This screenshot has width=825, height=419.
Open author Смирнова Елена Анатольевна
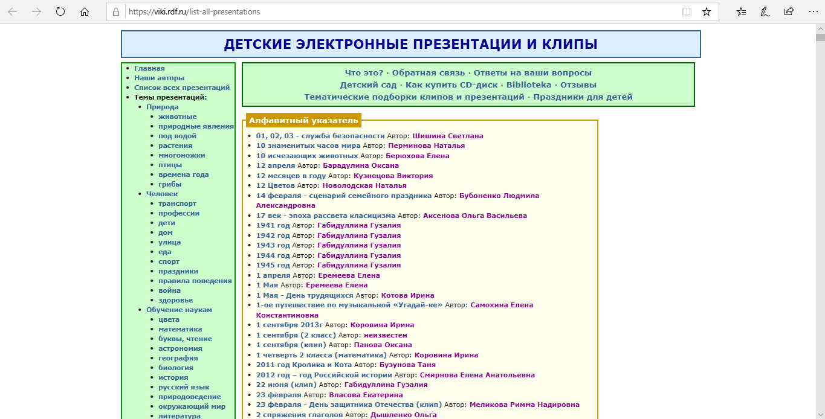pyautogui.click(x=477, y=375)
